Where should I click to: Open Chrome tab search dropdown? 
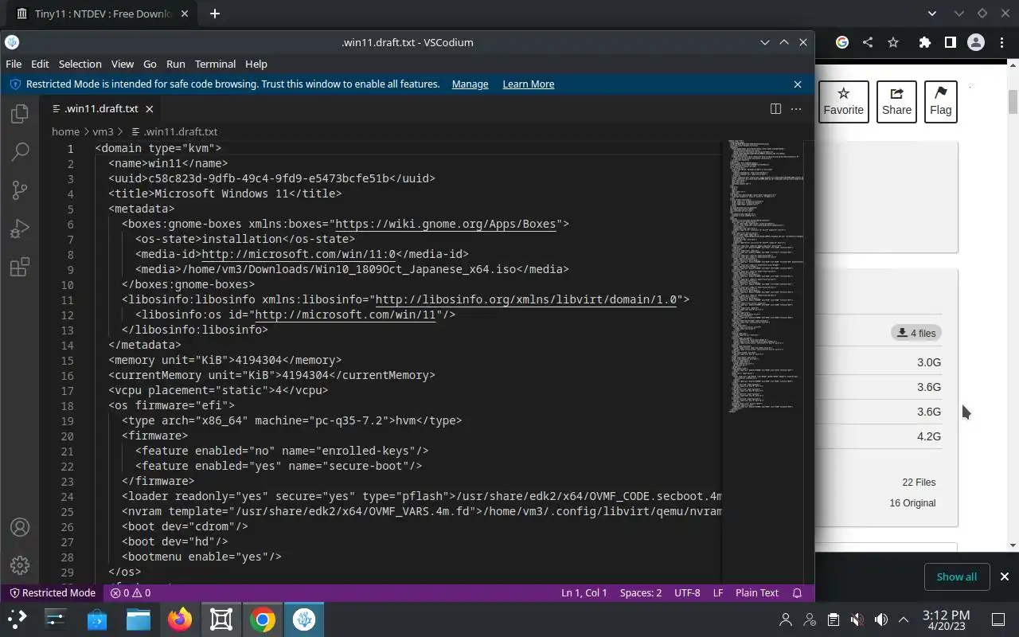coord(932,14)
